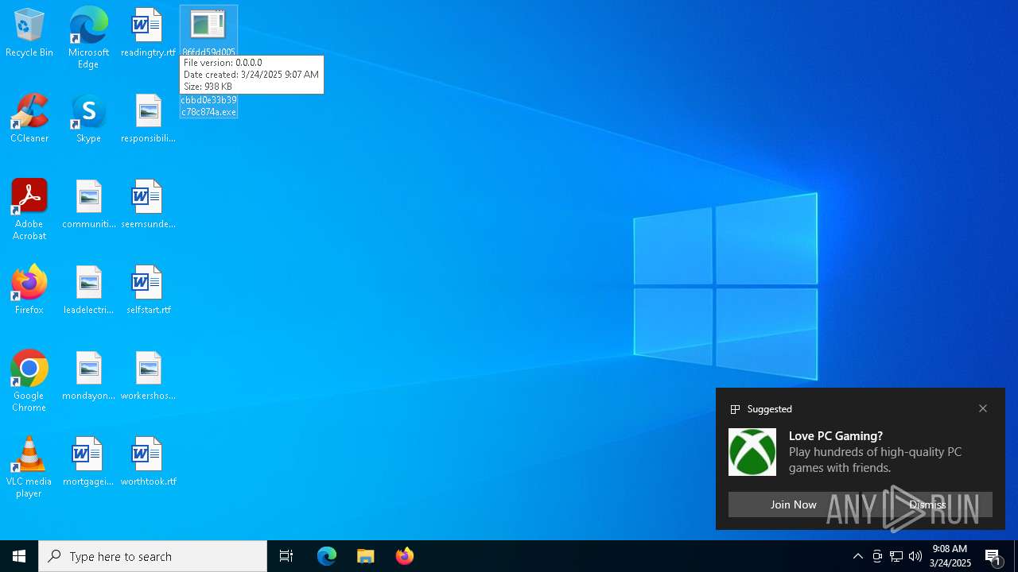Select the Skype desktop shortcut
Image resolution: width=1018 pixels, height=572 pixels.
click(x=88, y=118)
